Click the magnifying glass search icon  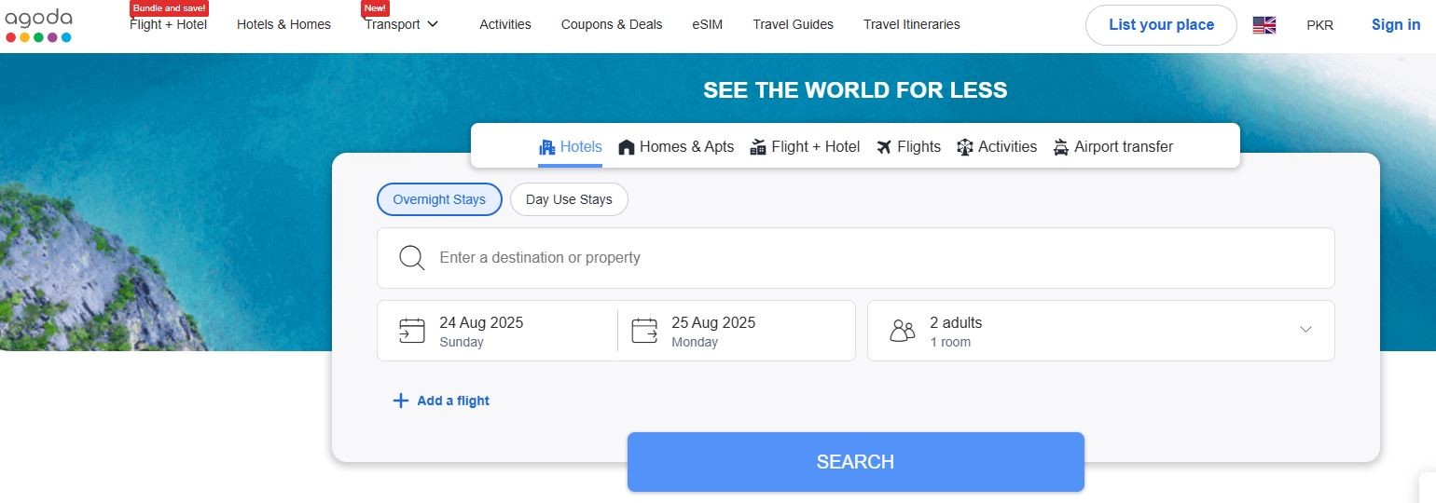pyautogui.click(x=411, y=258)
